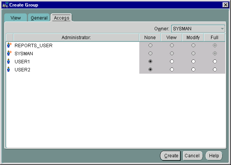Screen dimensions: 231x165
Task: Click the Create Group title bar icon
Action: (x=5, y=4)
